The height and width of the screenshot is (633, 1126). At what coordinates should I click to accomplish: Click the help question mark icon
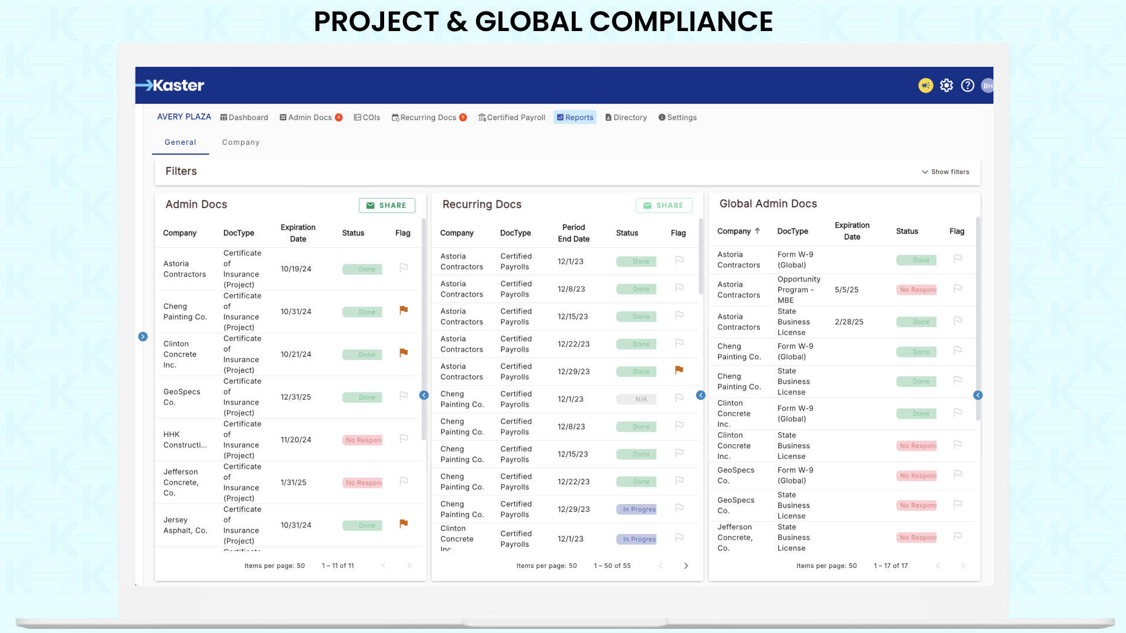click(x=968, y=86)
